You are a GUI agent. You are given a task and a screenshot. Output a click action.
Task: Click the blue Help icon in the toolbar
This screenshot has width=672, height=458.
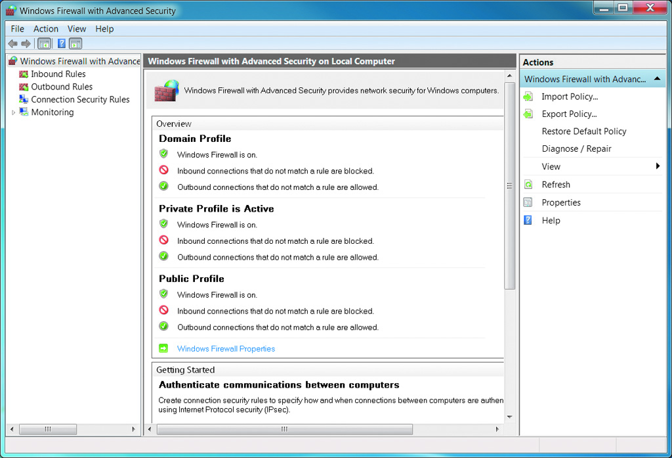(61, 43)
